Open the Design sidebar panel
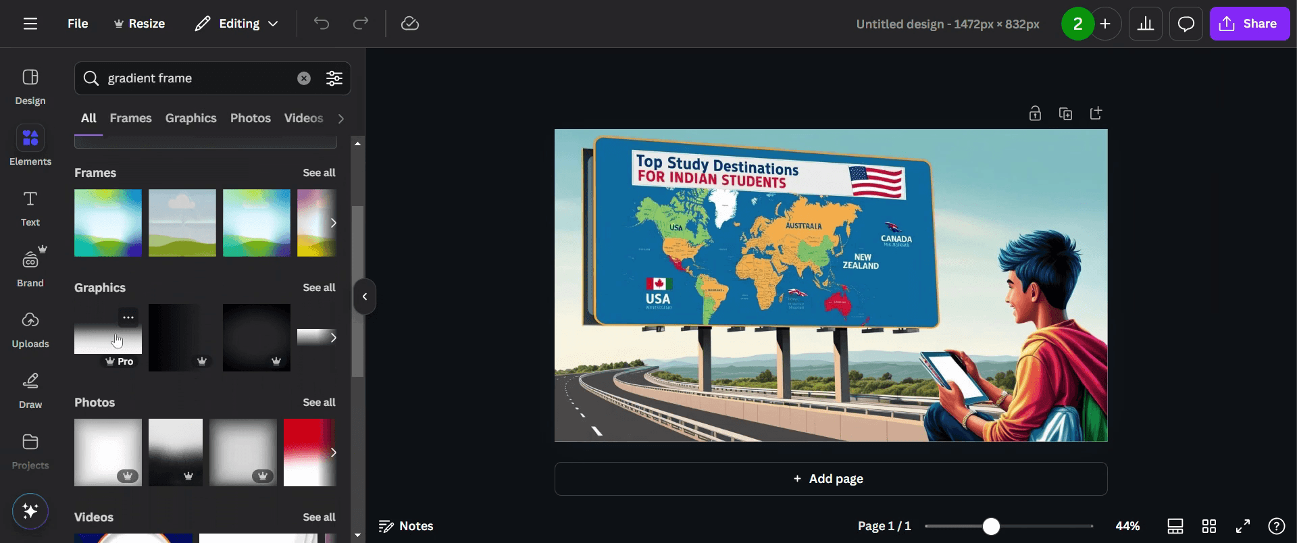 tap(30, 87)
